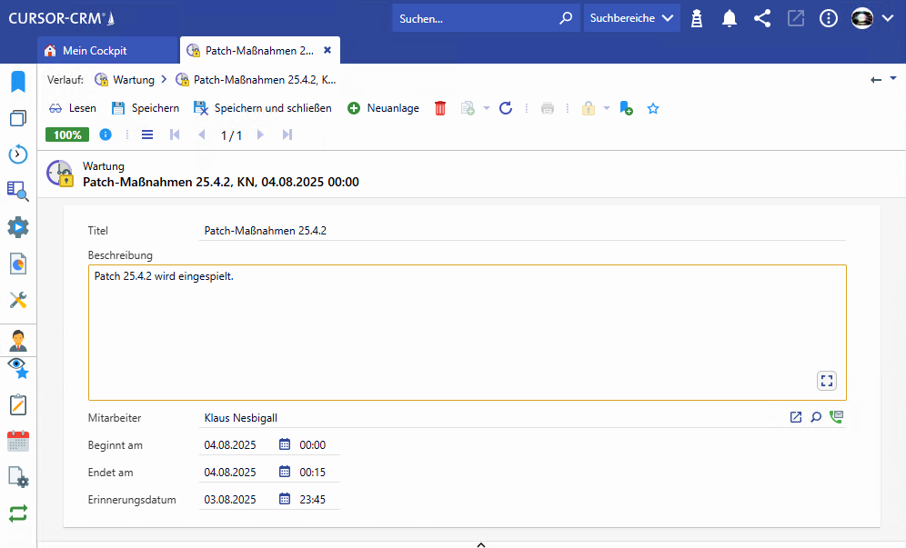The width and height of the screenshot is (906, 548).
Task: Expand the user profile menu arrow
Action: click(x=889, y=18)
